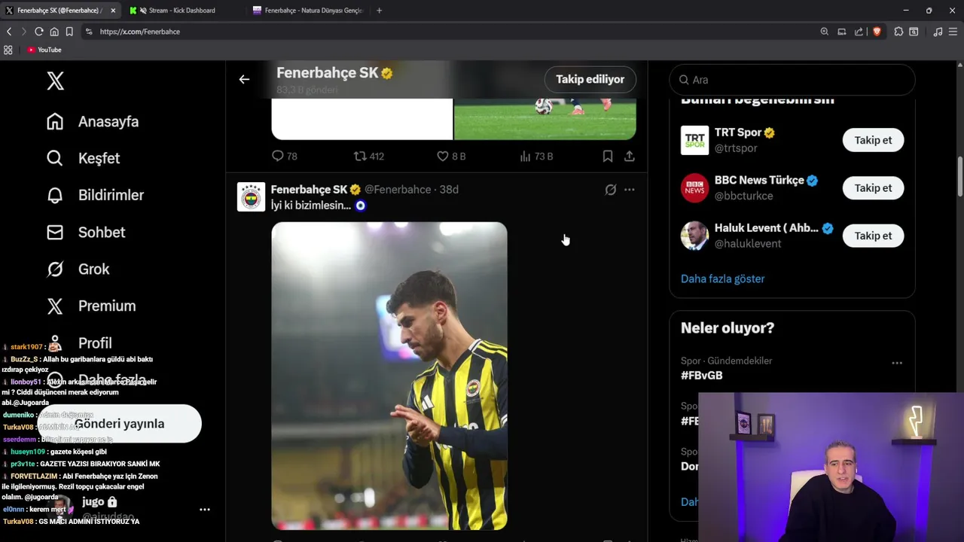Image resolution: width=964 pixels, height=542 pixels.
Task: Go back with the profile arrow
Action: coord(244,79)
